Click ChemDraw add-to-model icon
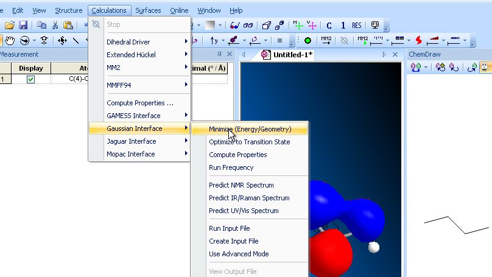Screen dimensions: 492x277 point(440,67)
